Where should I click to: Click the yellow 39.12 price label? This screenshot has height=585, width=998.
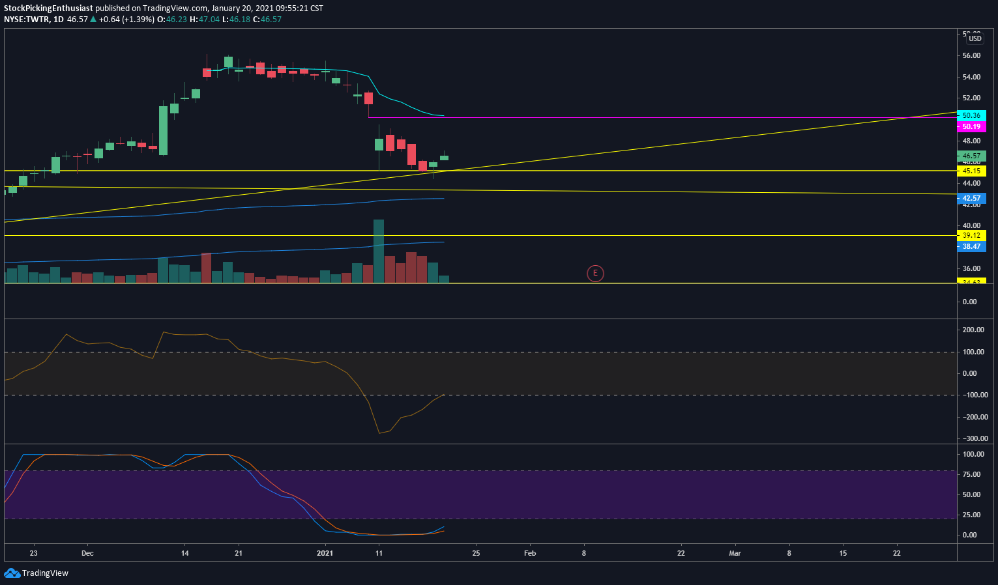pyautogui.click(x=971, y=235)
